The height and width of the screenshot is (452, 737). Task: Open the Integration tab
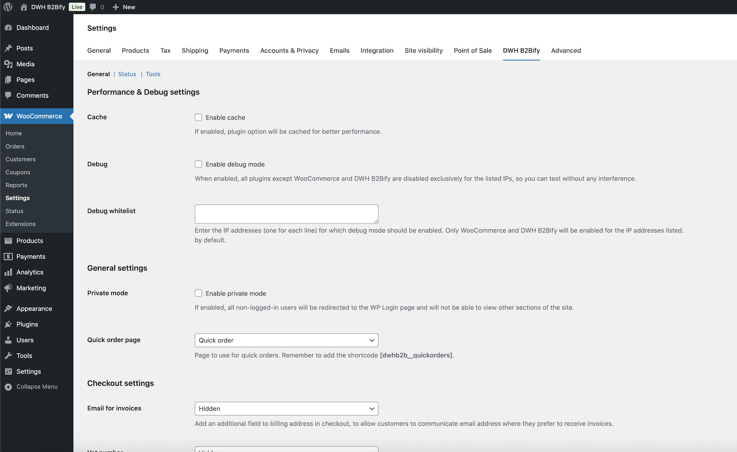(377, 51)
